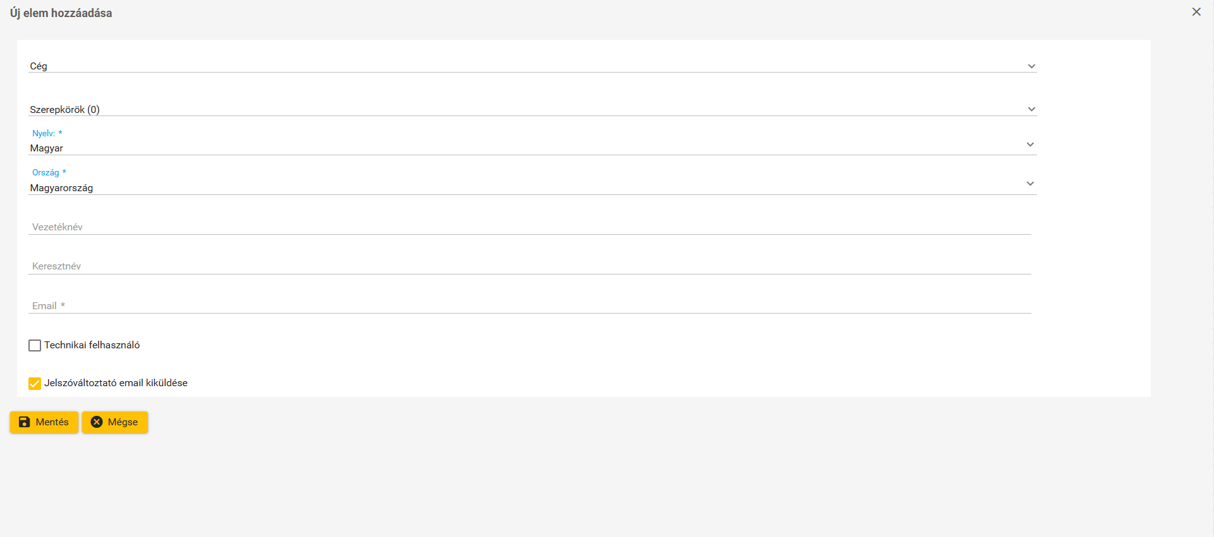The width and height of the screenshot is (1214, 537).
Task: Click the Cég field label
Action: click(x=39, y=66)
